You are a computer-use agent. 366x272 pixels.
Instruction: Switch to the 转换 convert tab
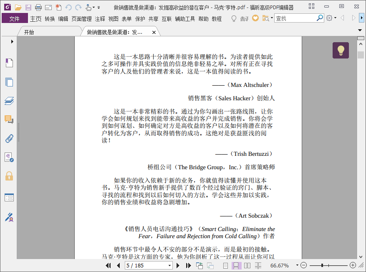pos(50,19)
